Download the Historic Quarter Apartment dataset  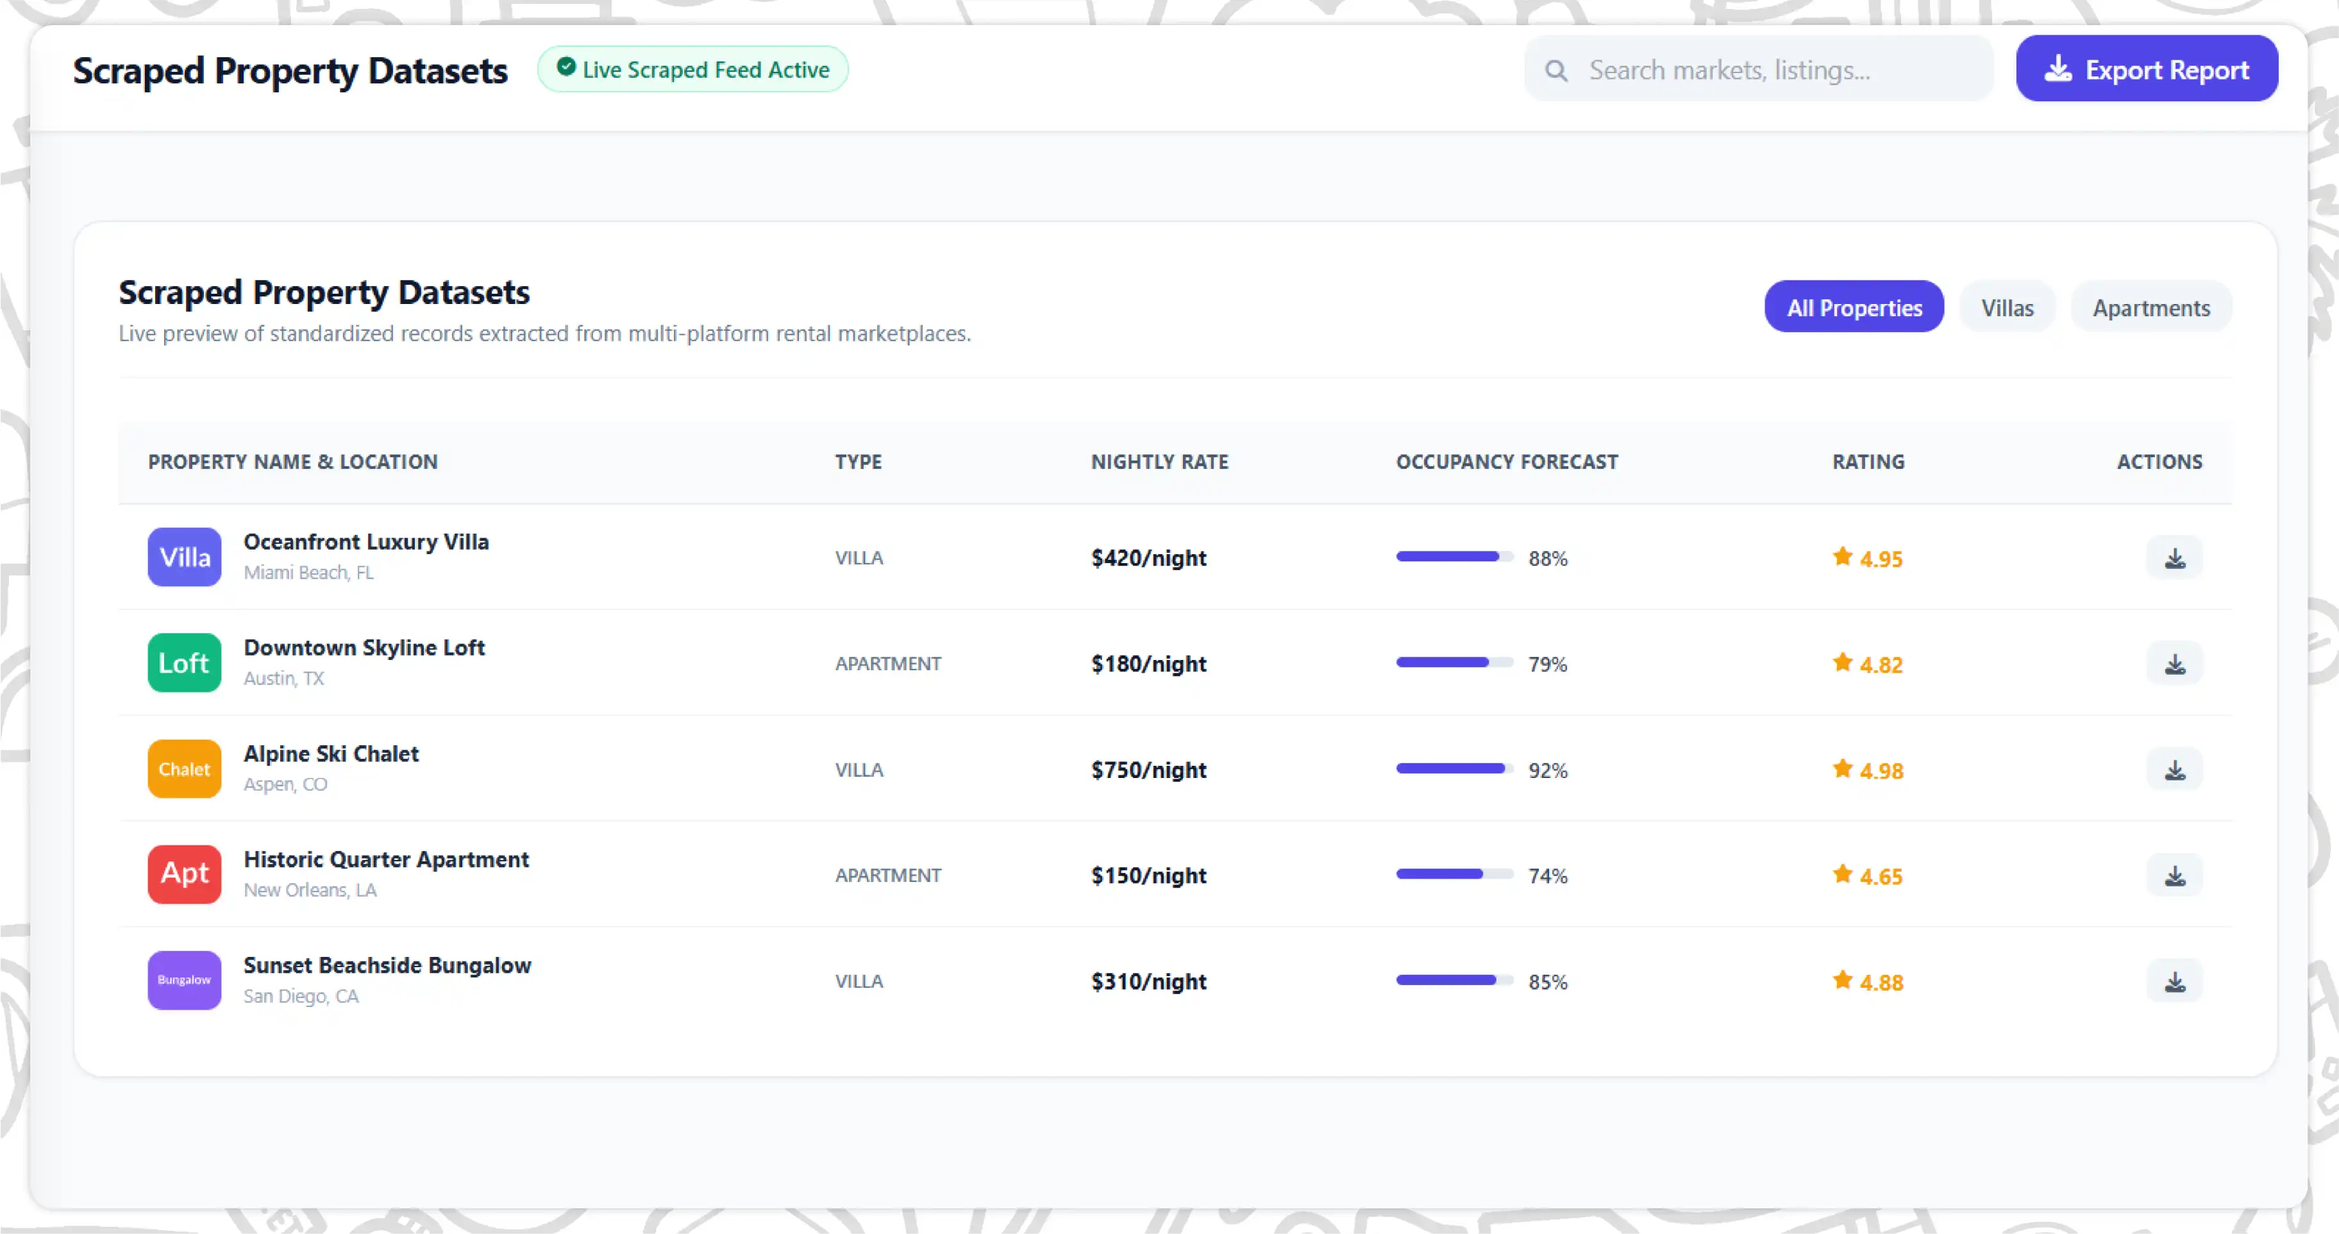(2174, 875)
